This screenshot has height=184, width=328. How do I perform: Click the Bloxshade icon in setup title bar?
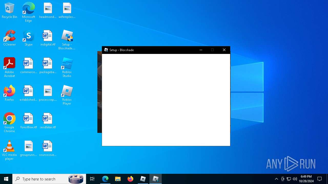coord(106,50)
